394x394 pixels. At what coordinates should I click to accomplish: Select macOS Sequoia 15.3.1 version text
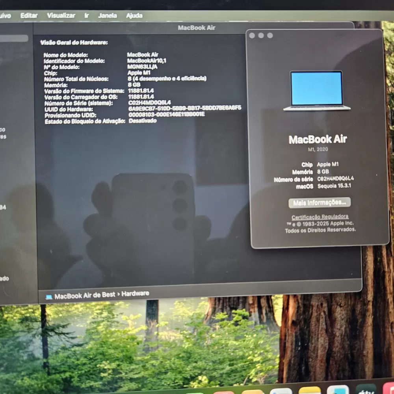tap(334, 186)
